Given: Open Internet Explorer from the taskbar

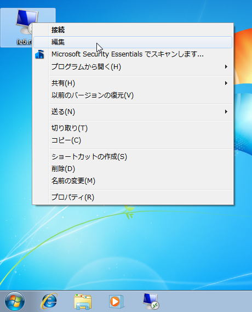Looking at the screenshot, I should pyautogui.click(x=49, y=302).
